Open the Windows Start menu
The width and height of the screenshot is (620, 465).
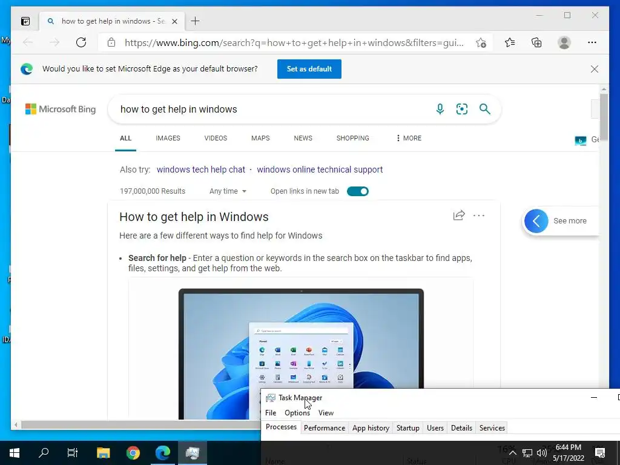(x=15, y=453)
